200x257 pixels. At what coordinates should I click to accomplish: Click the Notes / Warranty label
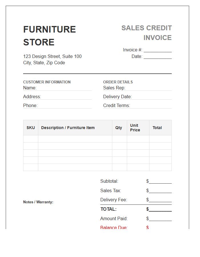(38, 202)
